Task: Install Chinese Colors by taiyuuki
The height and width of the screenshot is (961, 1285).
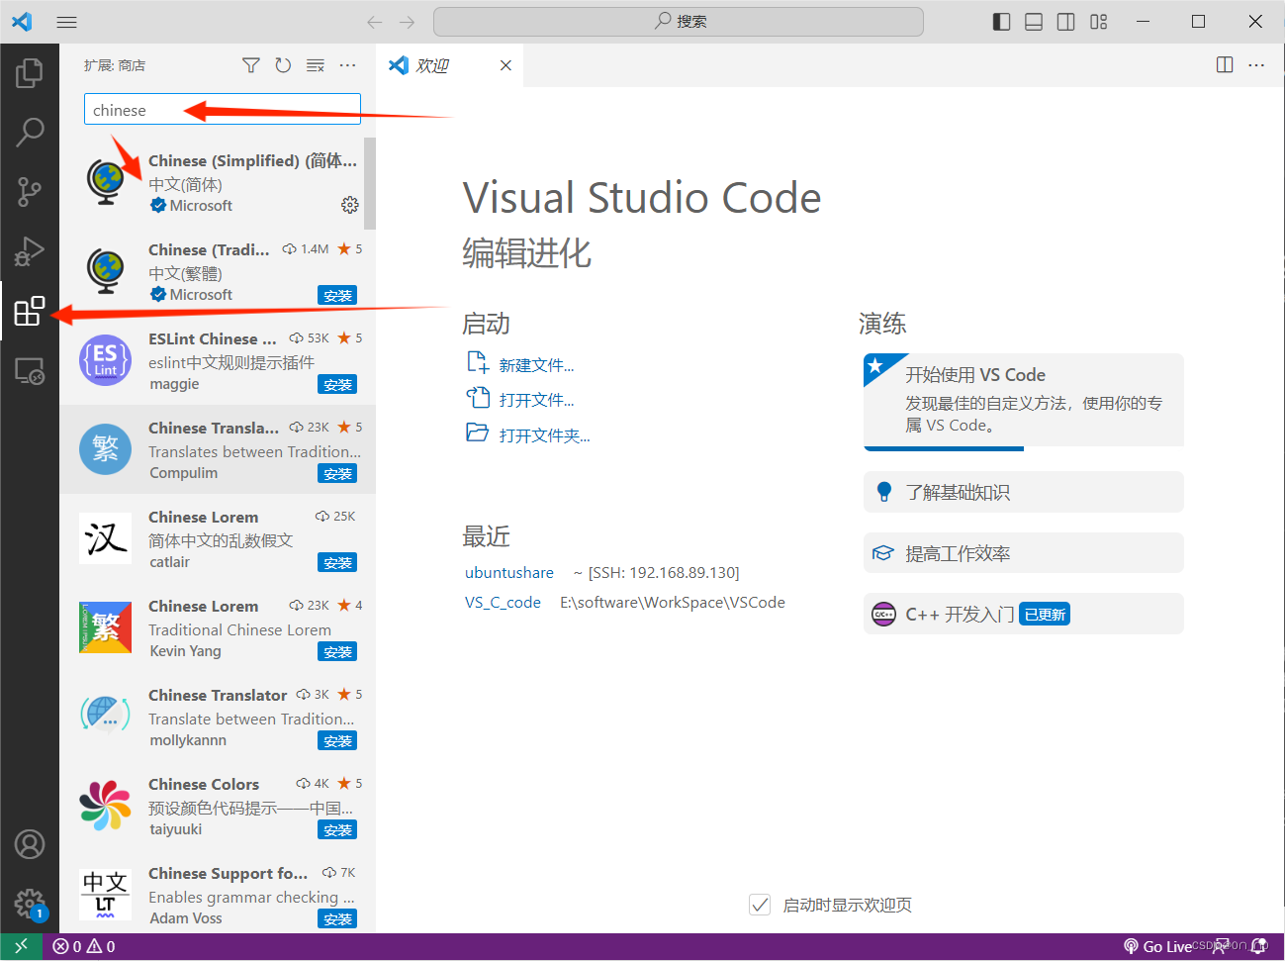Action: [337, 829]
